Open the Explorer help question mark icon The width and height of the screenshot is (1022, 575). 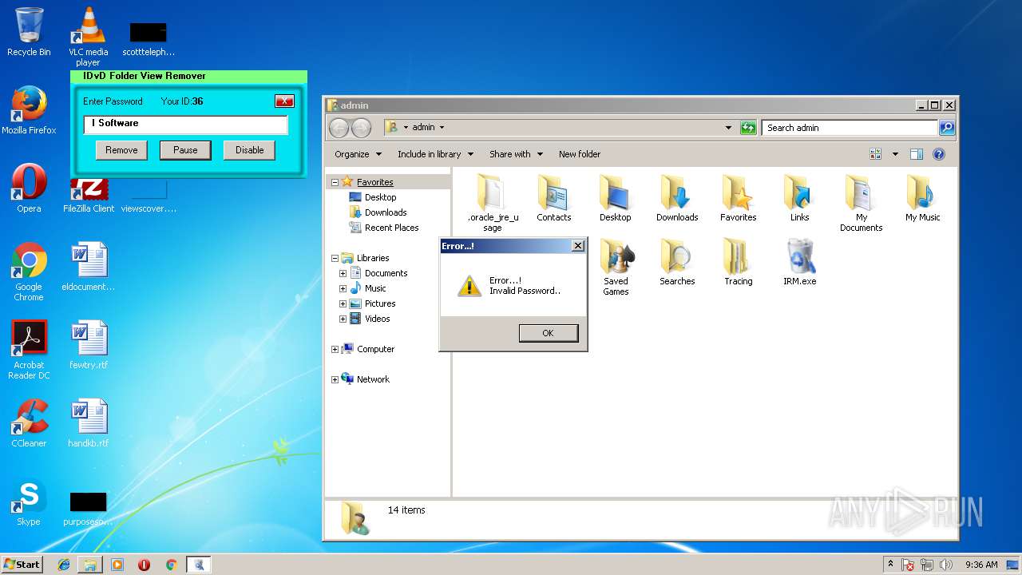point(939,154)
